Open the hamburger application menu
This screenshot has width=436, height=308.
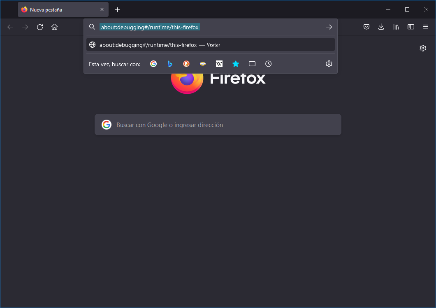pos(425,27)
